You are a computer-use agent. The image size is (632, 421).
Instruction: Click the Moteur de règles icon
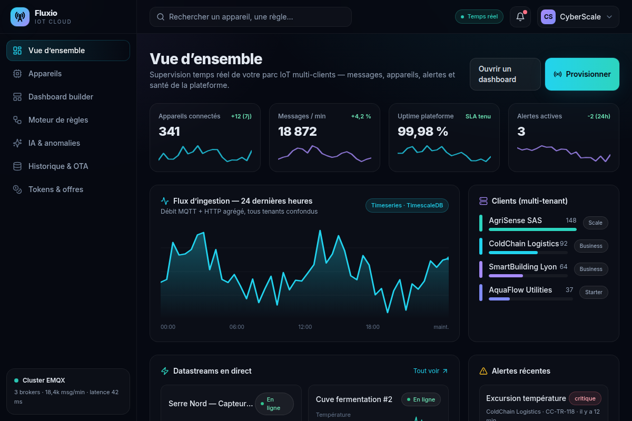(x=17, y=120)
